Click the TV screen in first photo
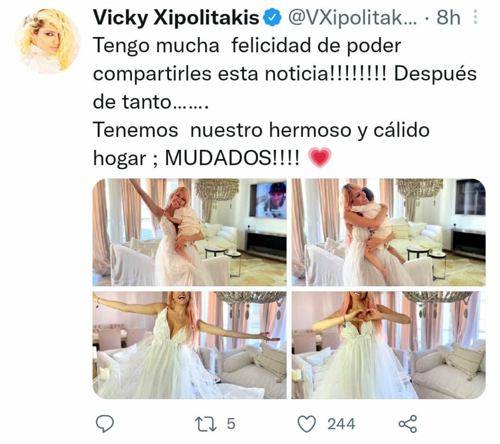The width and height of the screenshot is (500, 444). [x=269, y=200]
